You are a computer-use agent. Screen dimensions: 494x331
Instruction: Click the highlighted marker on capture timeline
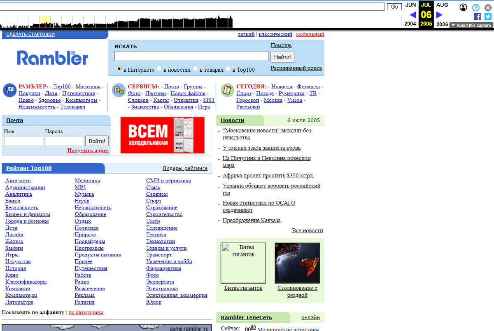(45, 22)
